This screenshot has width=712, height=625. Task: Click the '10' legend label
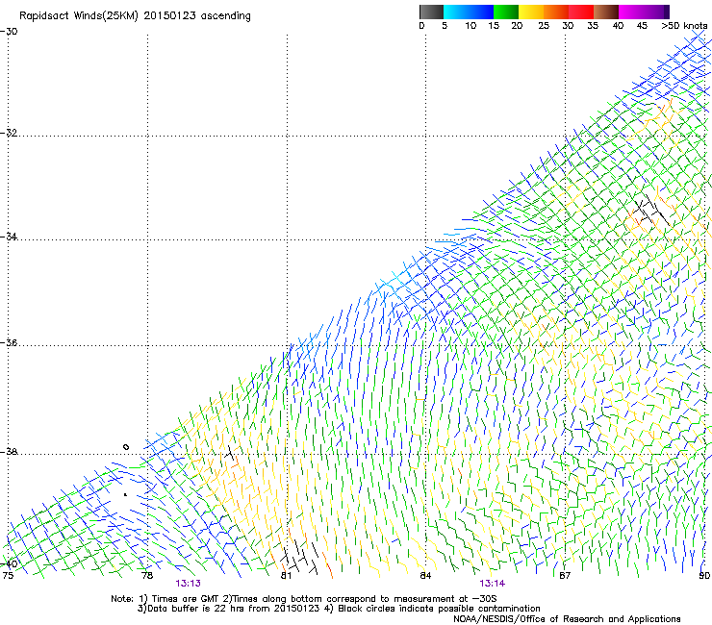[470, 26]
